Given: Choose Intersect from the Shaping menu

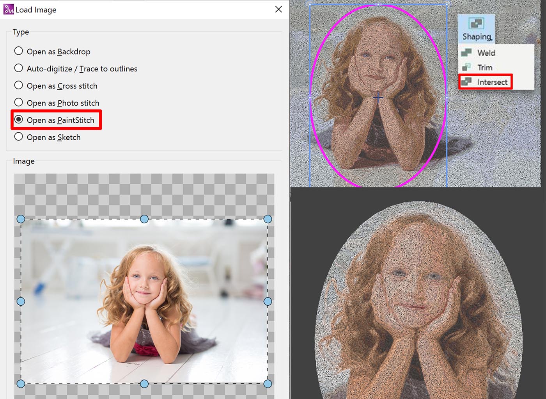Looking at the screenshot, I should click(x=492, y=82).
